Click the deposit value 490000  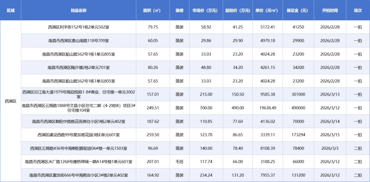[298, 108]
